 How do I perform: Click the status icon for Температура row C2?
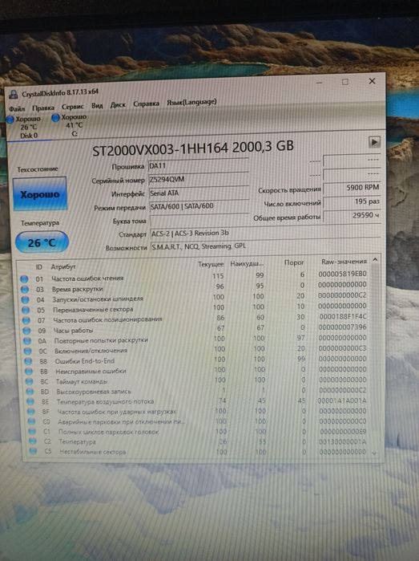click(x=32, y=441)
